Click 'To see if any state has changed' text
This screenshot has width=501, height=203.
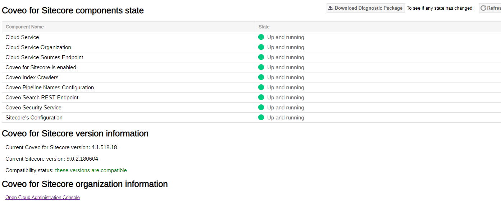click(440, 8)
